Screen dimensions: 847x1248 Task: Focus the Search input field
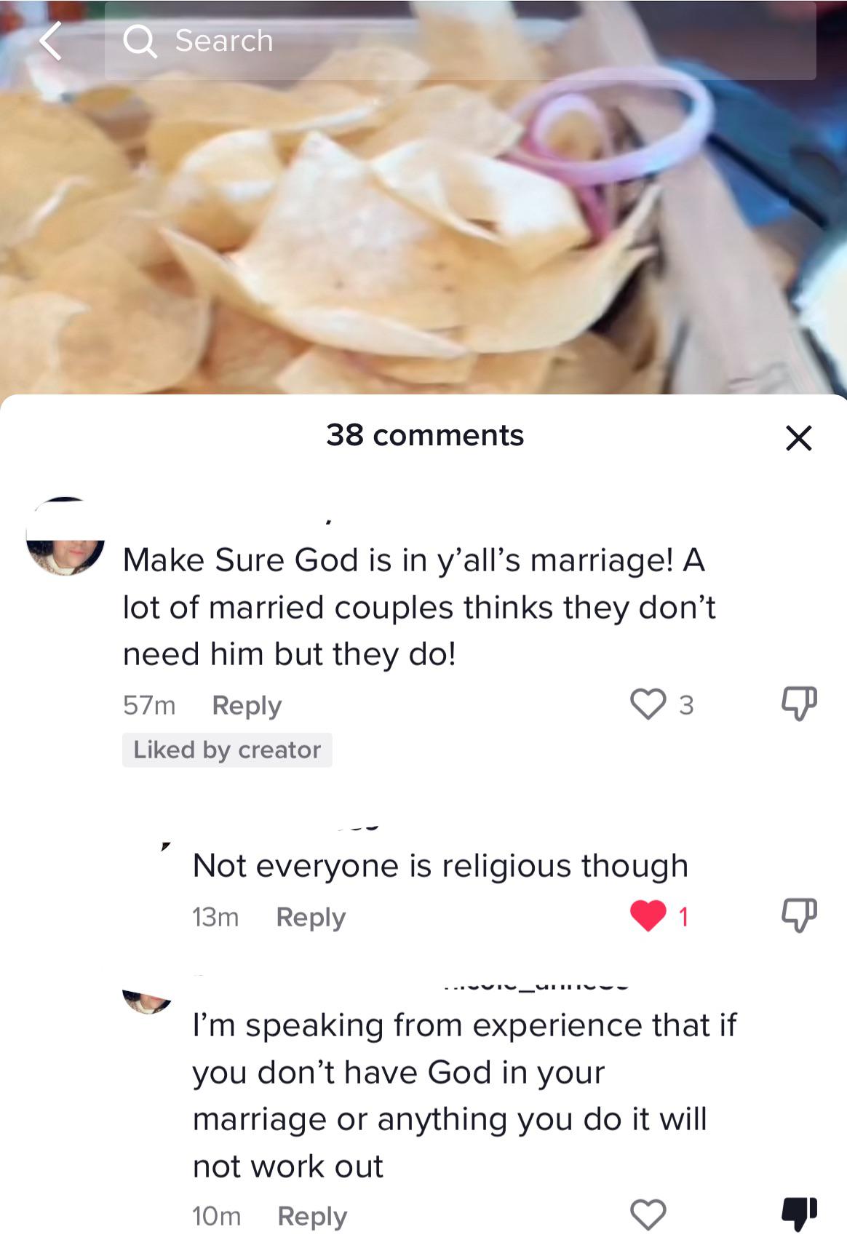click(x=460, y=41)
